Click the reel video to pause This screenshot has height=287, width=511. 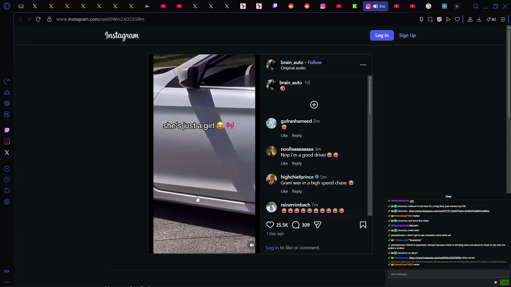204,154
